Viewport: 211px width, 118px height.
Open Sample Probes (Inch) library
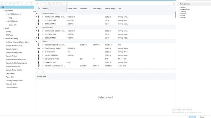(14, 52)
